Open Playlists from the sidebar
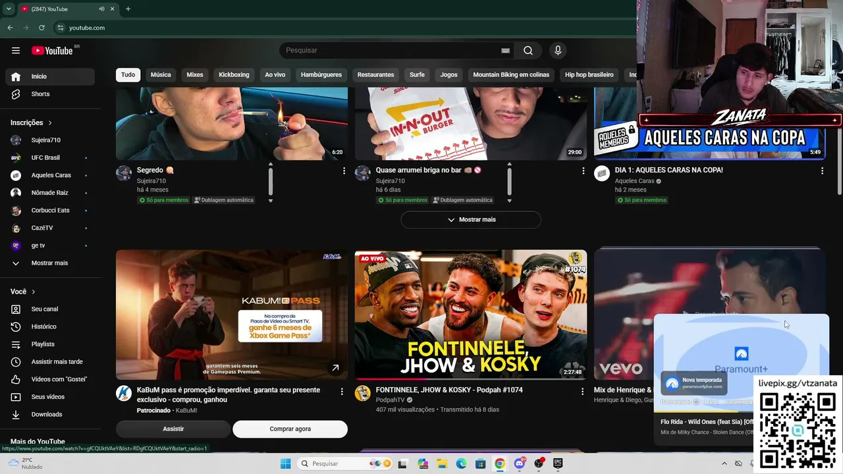The width and height of the screenshot is (843, 474). tap(50, 344)
